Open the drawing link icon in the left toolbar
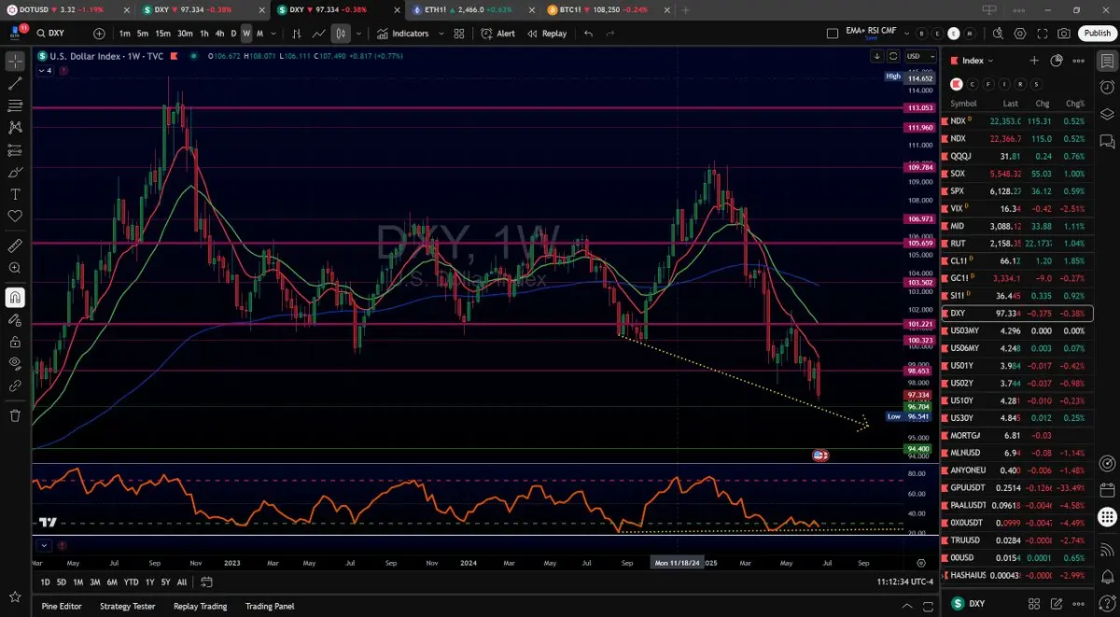Screen dimensions: 1120x617 click(x=15, y=386)
